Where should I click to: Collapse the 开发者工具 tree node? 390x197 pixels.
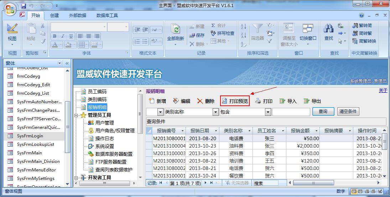click(76, 178)
